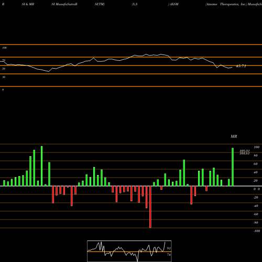The height and width of the screenshot is (262, 262).
Task: Click the RSI value label 45.71
Action: (x=241, y=66)
